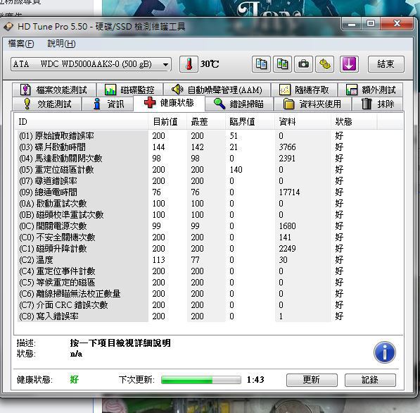The width and height of the screenshot is (420, 413).
Task: Click the camera save screenshot icon
Action: [303, 64]
